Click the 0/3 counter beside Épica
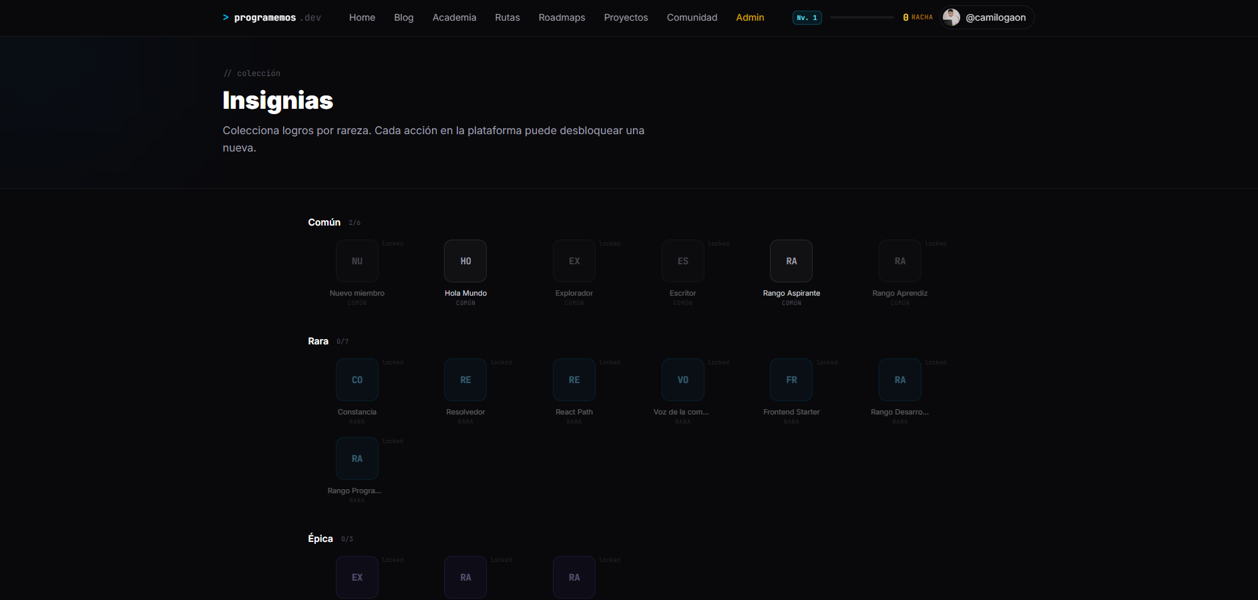 347,539
